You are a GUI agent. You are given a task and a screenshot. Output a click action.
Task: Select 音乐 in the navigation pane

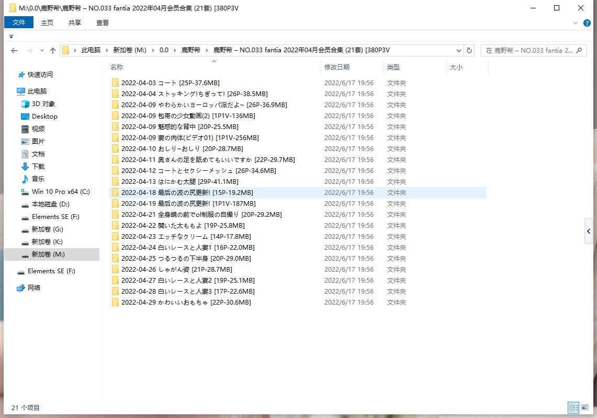[38, 179]
